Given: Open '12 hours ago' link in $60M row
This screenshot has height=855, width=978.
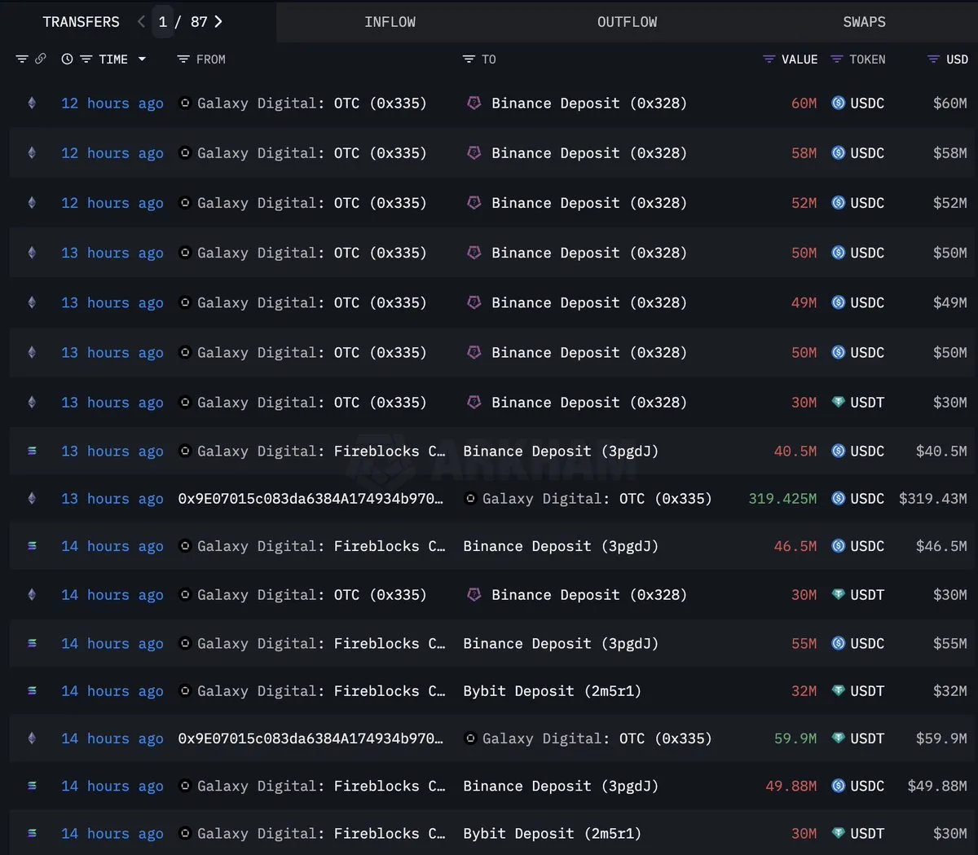Looking at the screenshot, I should [112, 103].
